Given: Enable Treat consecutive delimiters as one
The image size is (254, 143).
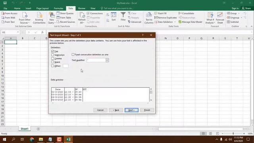Looking at the screenshot, I should pyautogui.click(x=73, y=54).
